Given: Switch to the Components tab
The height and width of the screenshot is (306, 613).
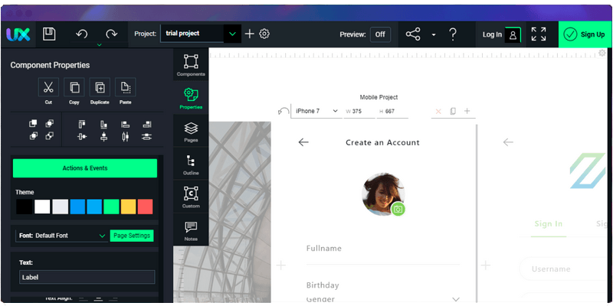Looking at the screenshot, I should pyautogui.click(x=191, y=65).
